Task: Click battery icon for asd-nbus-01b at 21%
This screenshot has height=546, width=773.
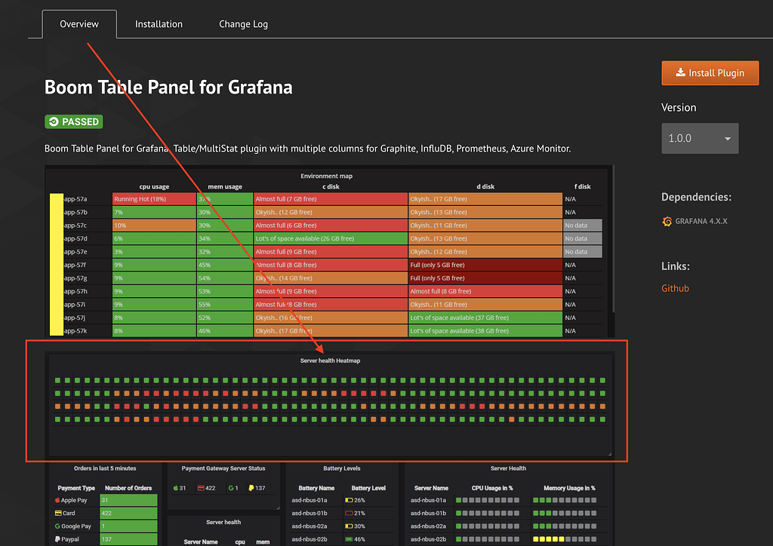Action: (349, 513)
